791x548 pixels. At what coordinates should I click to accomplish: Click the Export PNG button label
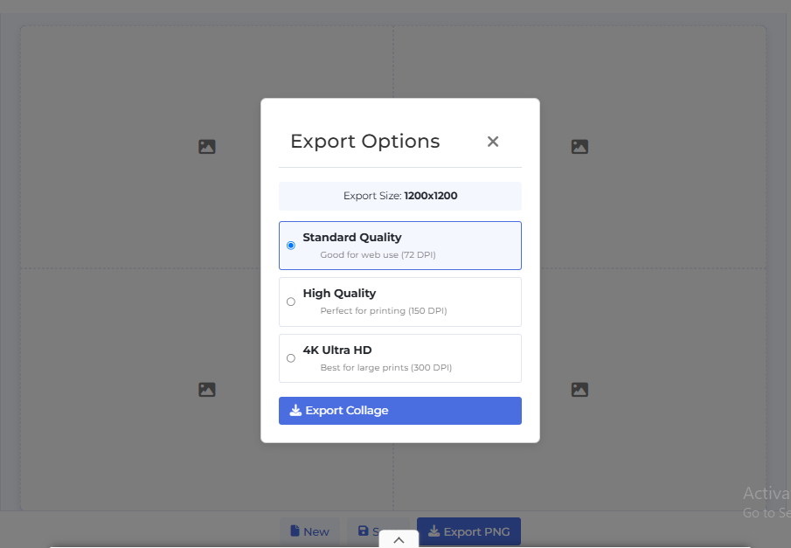(x=475, y=531)
